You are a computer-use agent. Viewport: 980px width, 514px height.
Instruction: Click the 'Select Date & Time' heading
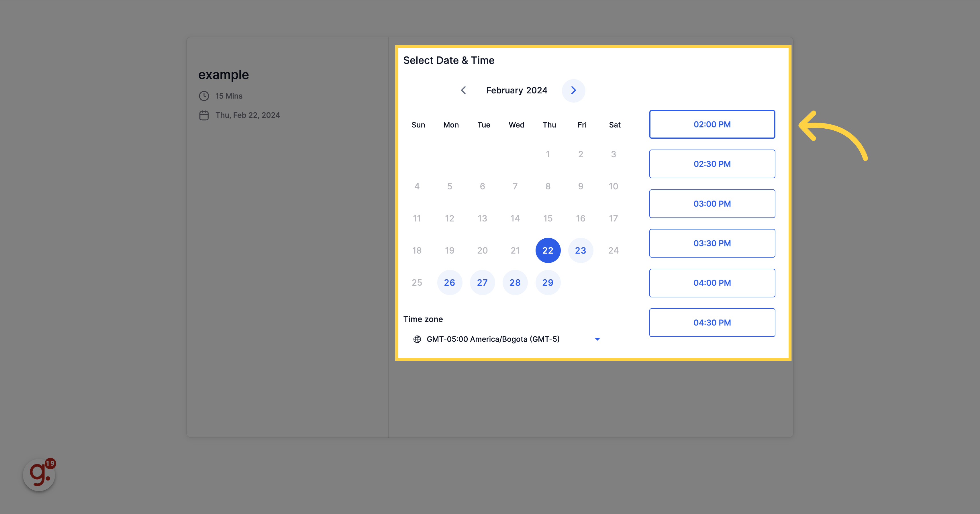click(449, 60)
